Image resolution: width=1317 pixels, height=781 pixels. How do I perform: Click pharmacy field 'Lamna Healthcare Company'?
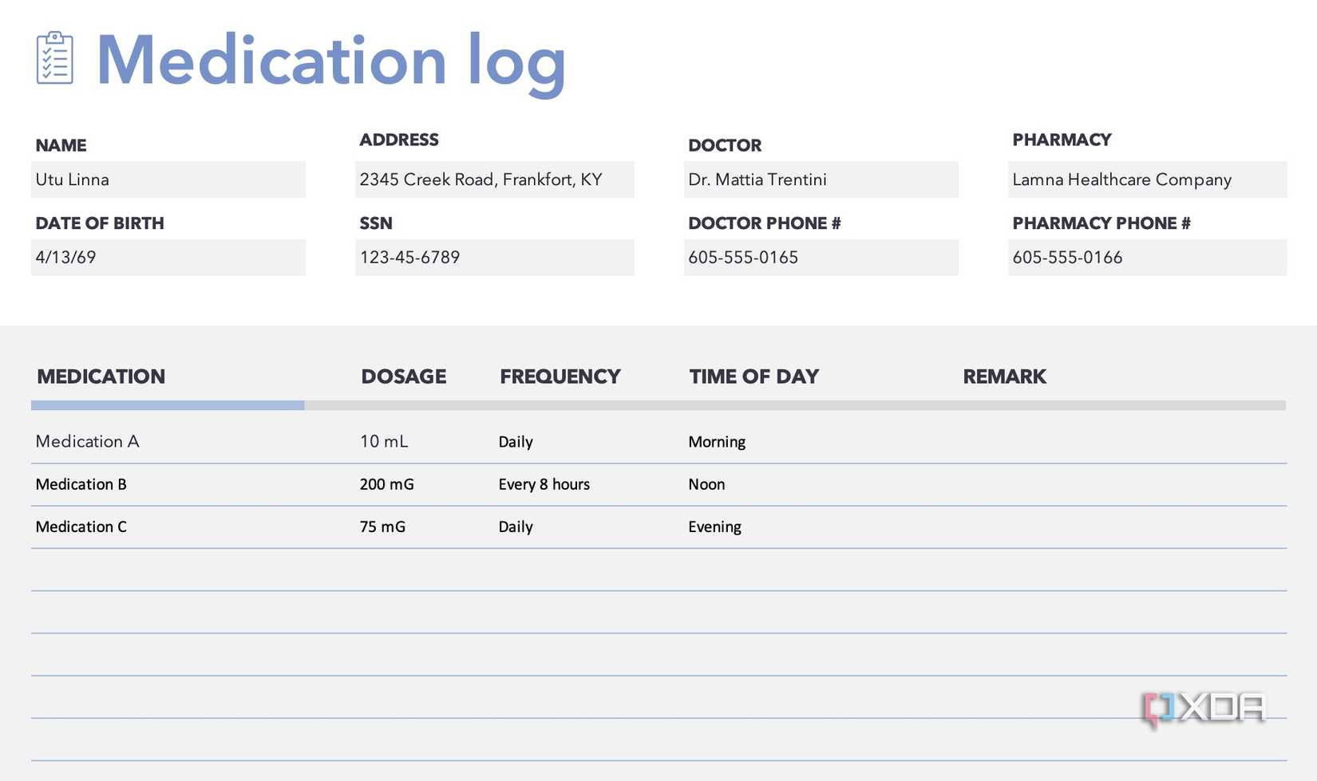1148,179
